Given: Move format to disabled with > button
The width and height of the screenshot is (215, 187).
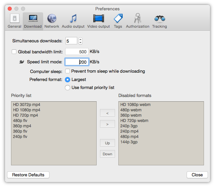Looking at the screenshot, I should 107,124.
